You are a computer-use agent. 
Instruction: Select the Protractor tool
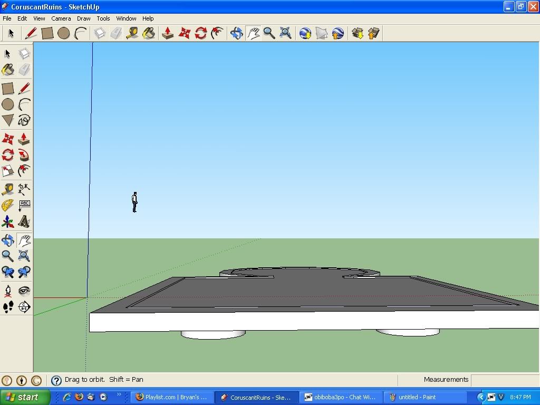(8, 206)
